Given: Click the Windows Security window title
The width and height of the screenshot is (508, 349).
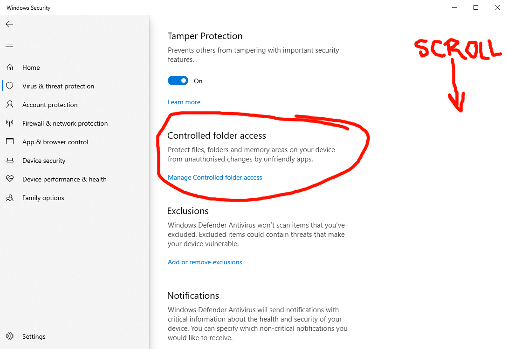Looking at the screenshot, I should tap(28, 8).
